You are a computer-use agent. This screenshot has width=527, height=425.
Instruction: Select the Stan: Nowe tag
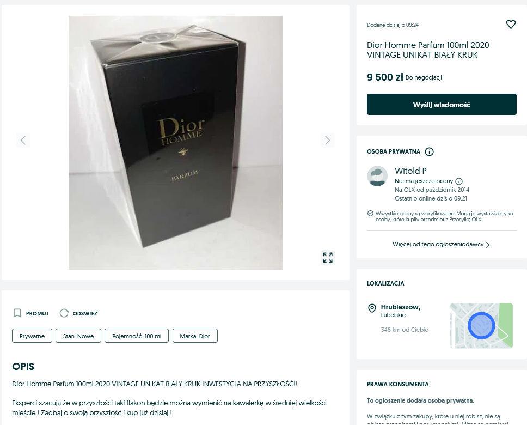point(78,336)
